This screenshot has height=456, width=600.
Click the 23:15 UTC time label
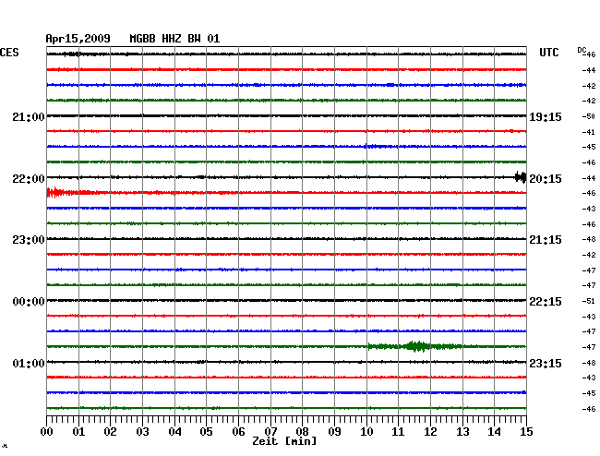click(546, 363)
